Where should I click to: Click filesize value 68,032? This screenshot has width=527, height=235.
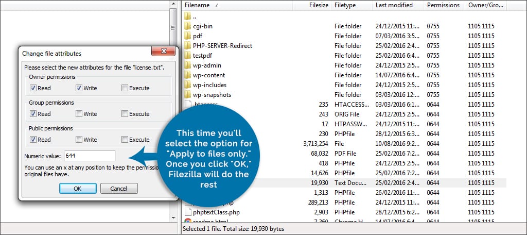(320, 153)
